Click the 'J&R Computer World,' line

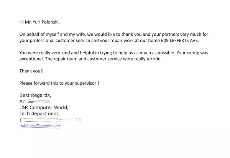click(x=44, y=107)
